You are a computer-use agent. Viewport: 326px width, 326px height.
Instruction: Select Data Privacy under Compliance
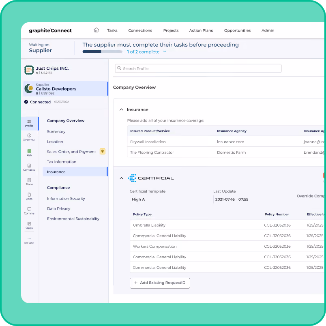click(59, 208)
